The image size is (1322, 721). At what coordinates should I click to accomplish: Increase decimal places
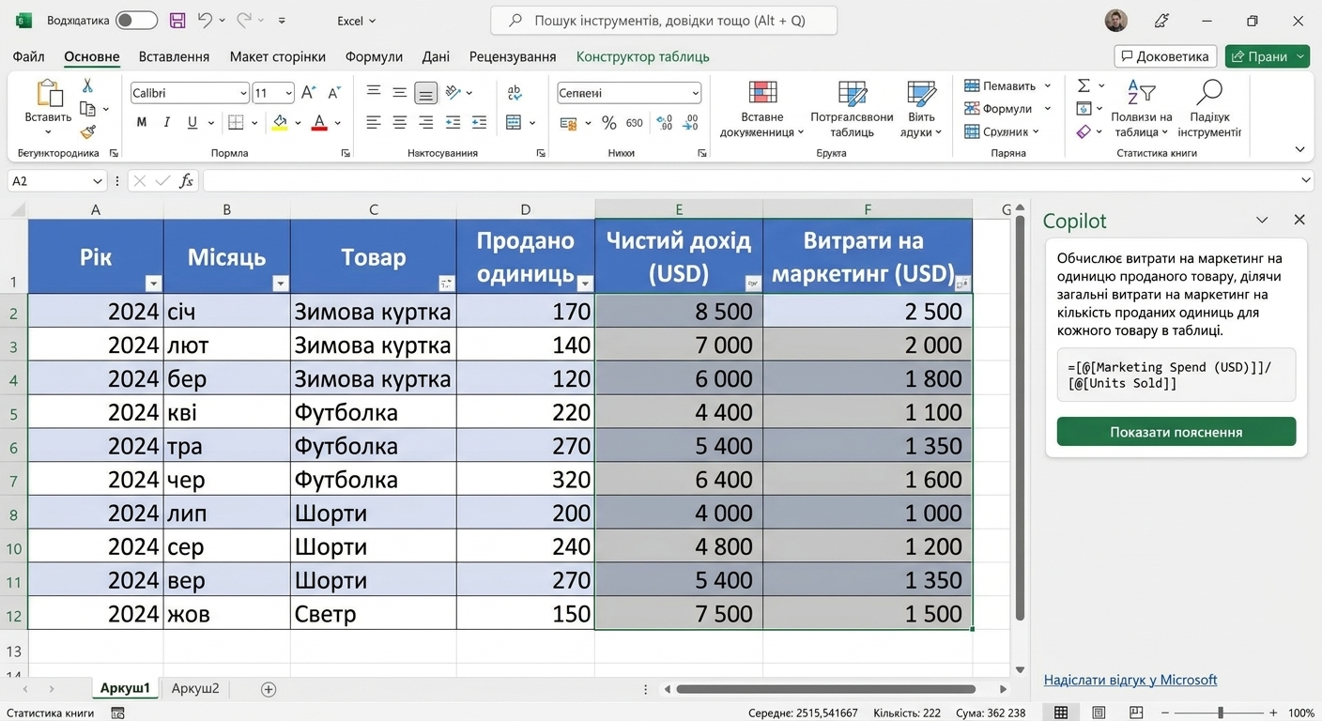click(x=665, y=122)
